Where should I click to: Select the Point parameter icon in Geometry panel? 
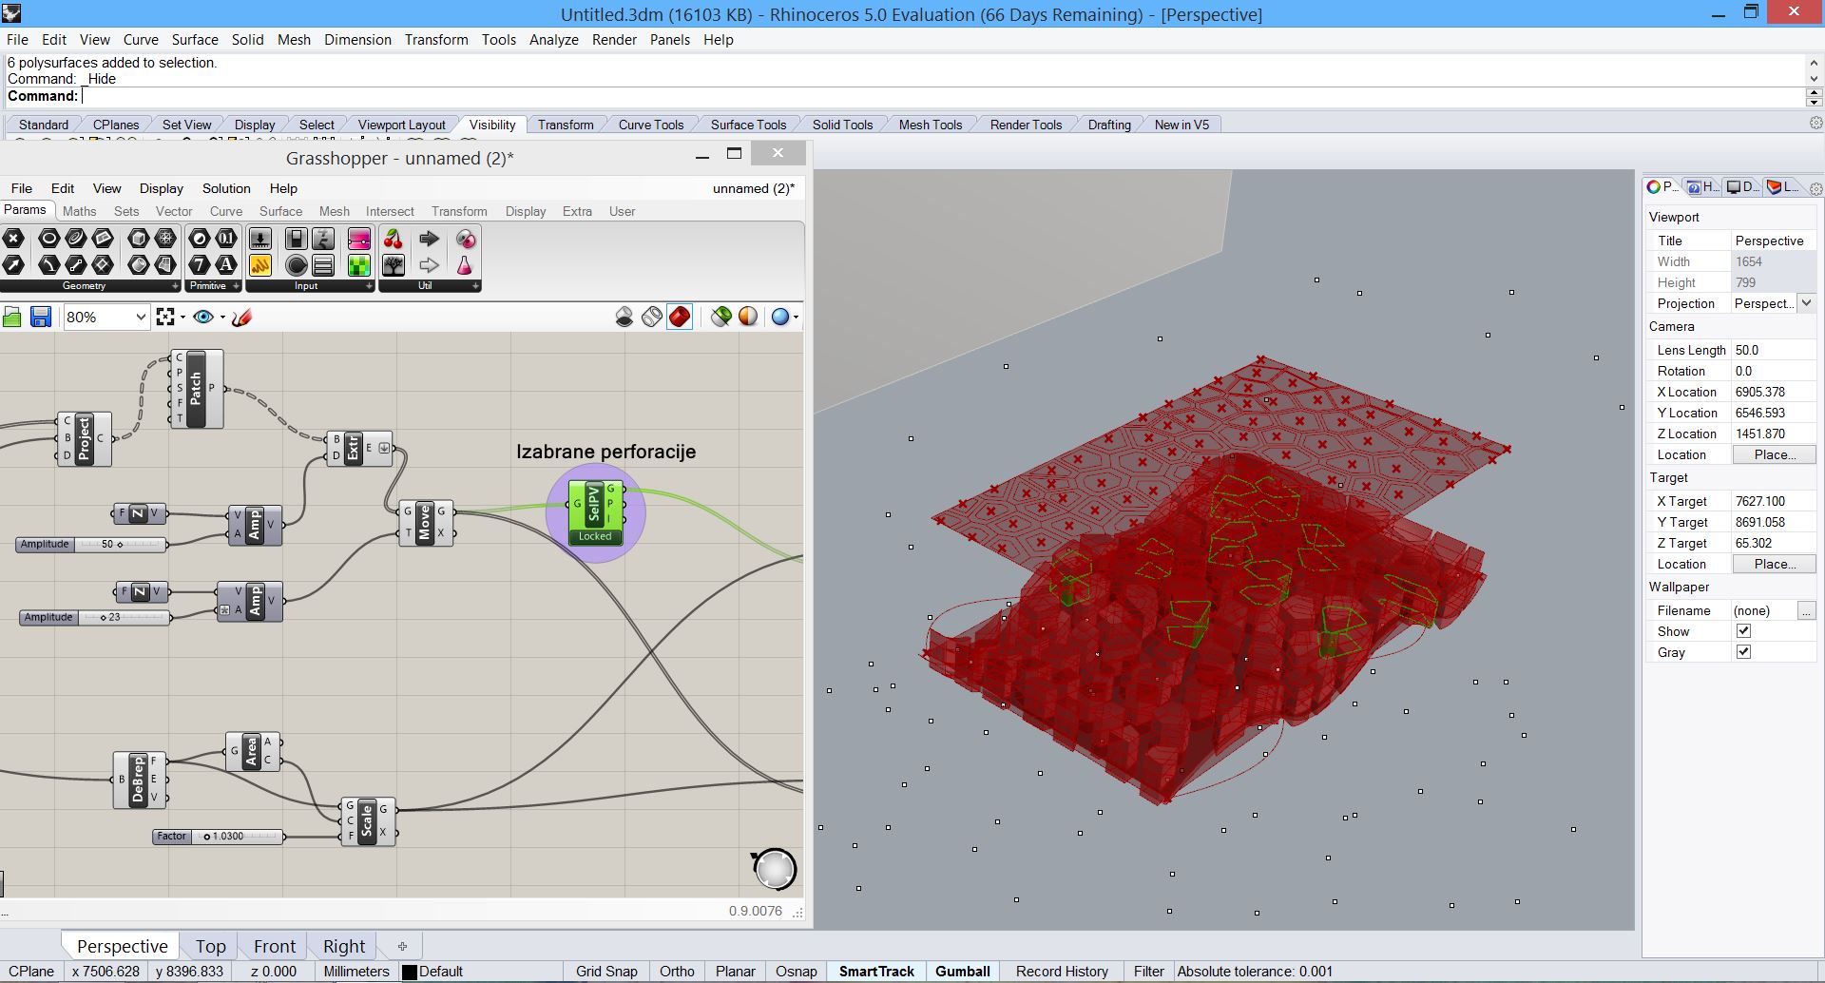pos(13,239)
